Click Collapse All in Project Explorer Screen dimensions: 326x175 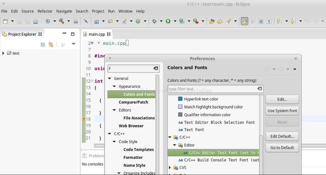pos(43,44)
